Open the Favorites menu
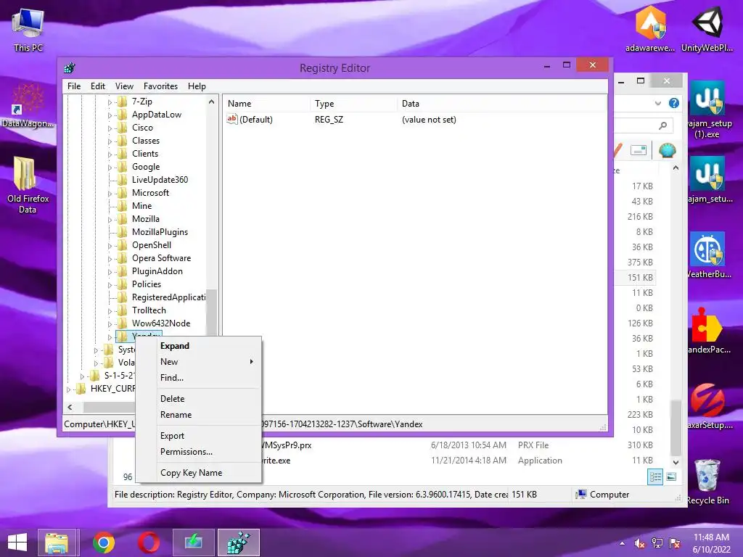 (160, 86)
